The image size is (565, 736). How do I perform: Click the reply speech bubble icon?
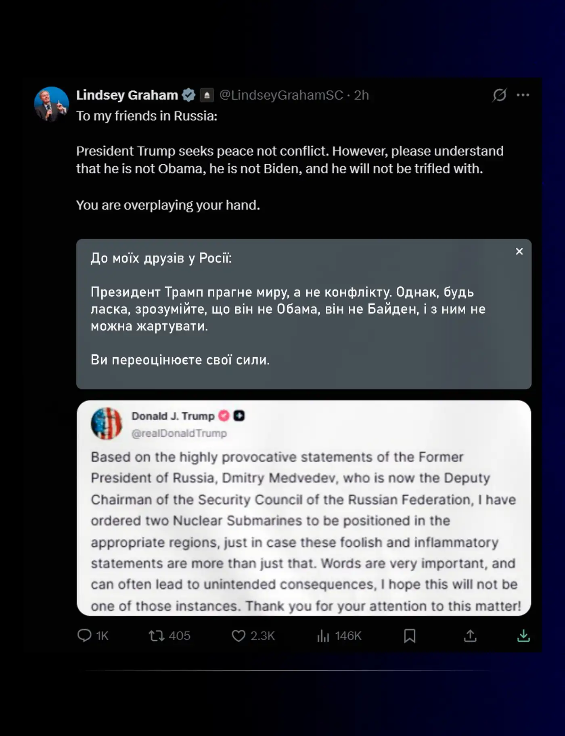(x=84, y=635)
